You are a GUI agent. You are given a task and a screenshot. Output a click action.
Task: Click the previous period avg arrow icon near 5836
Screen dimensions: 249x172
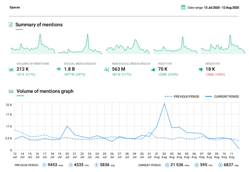96,165
